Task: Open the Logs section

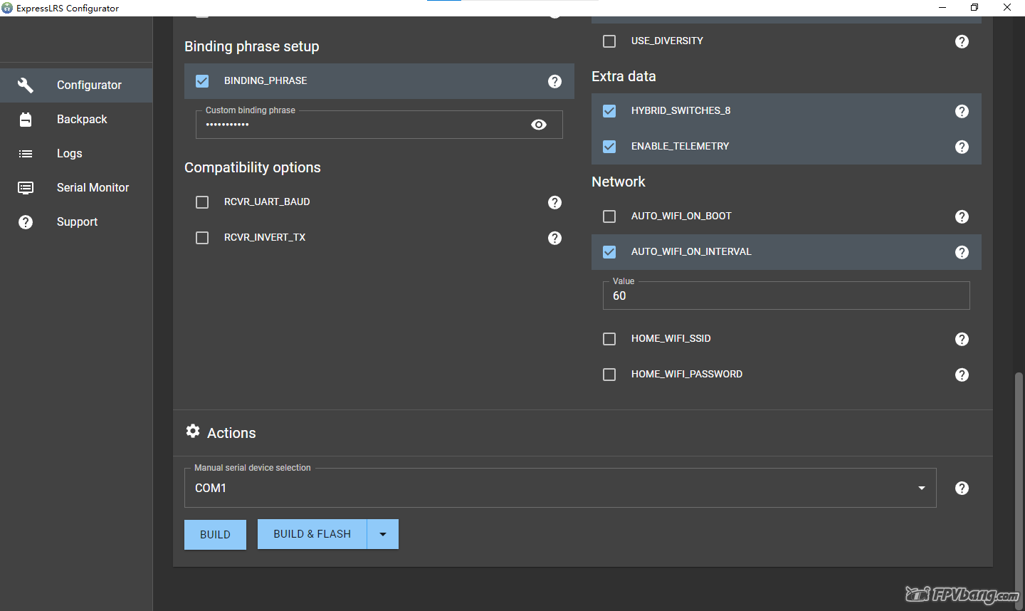Action: (x=76, y=154)
